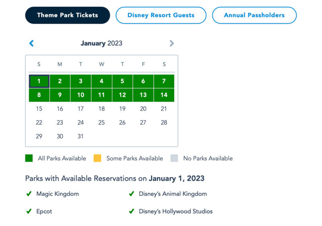Click the gray No Parks Available swatch

174,158
